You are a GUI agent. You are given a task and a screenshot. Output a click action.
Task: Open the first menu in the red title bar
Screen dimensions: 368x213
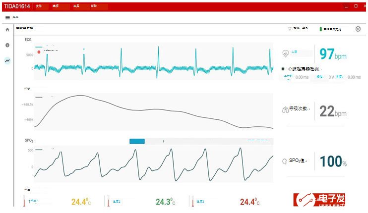(x=39, y=6)
